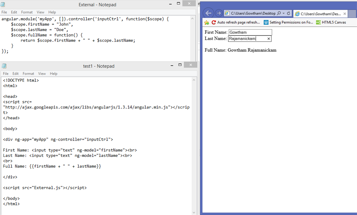
Task: Click the 'Last Name:' label in browser
Action: [x=215, y=39]
